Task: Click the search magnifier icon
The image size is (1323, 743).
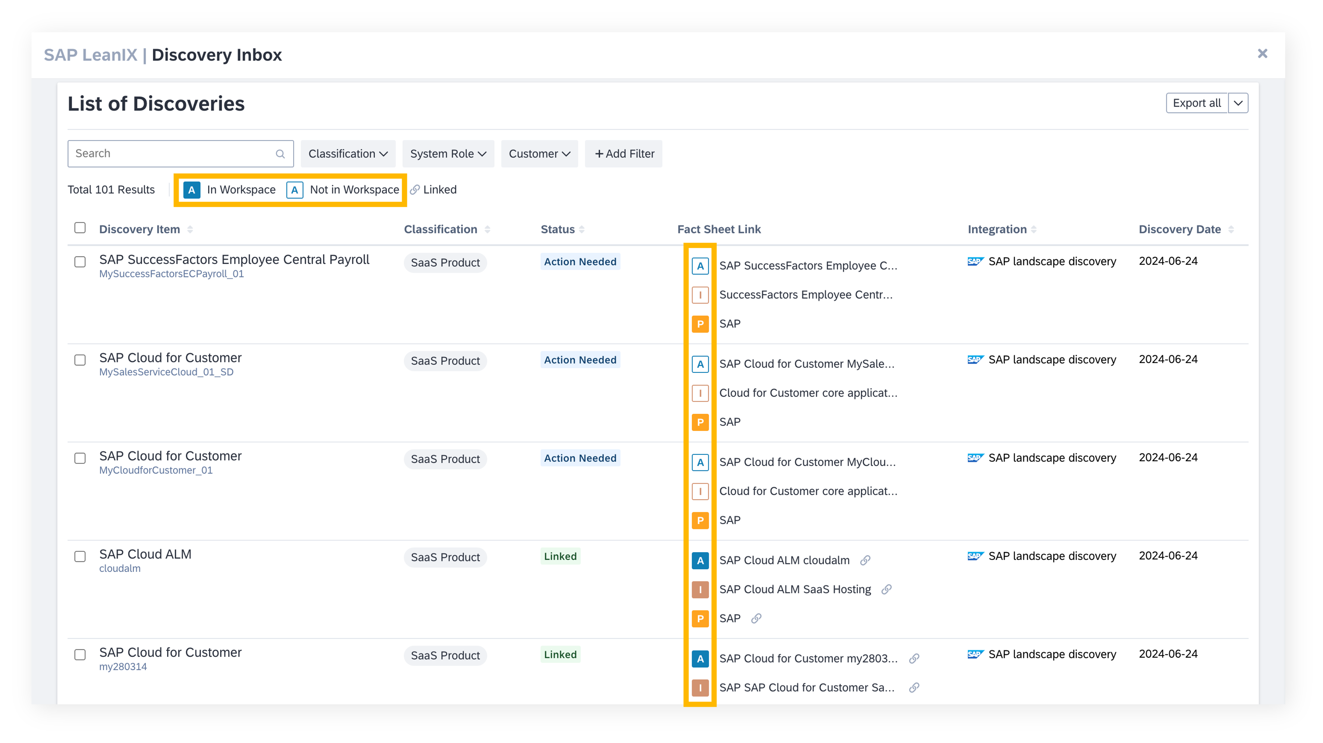Action: pyautogui.click(x=280, y=154)
